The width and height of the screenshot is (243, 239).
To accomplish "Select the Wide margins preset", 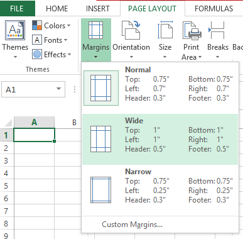I will coord(160,139).
